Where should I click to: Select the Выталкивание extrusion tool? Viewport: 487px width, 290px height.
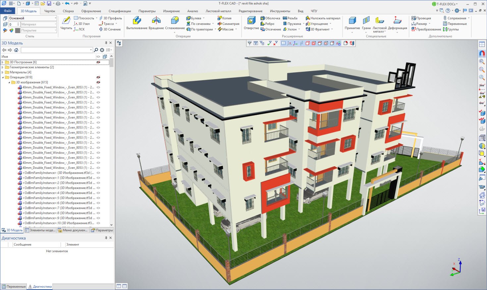coord(136,21)
